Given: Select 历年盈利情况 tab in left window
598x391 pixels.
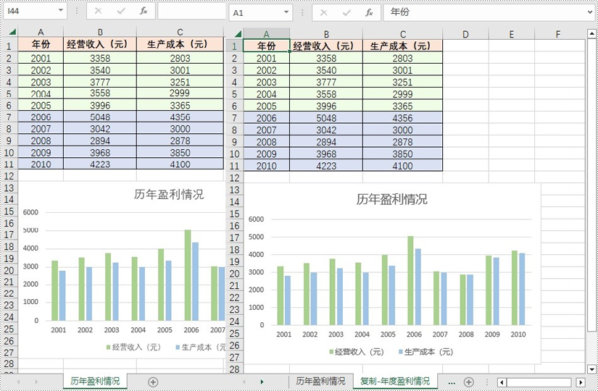Looking at the screenshot, I should coord(95,381).
